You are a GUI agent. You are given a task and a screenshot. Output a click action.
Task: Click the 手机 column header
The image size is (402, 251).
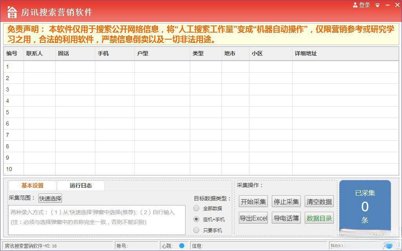pyautogui.click(x=103, y=53)
